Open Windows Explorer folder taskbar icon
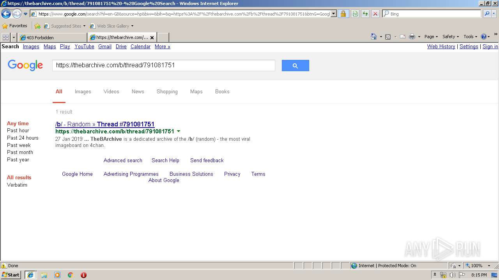Screen dimensions: 499x280 [44, 275]
